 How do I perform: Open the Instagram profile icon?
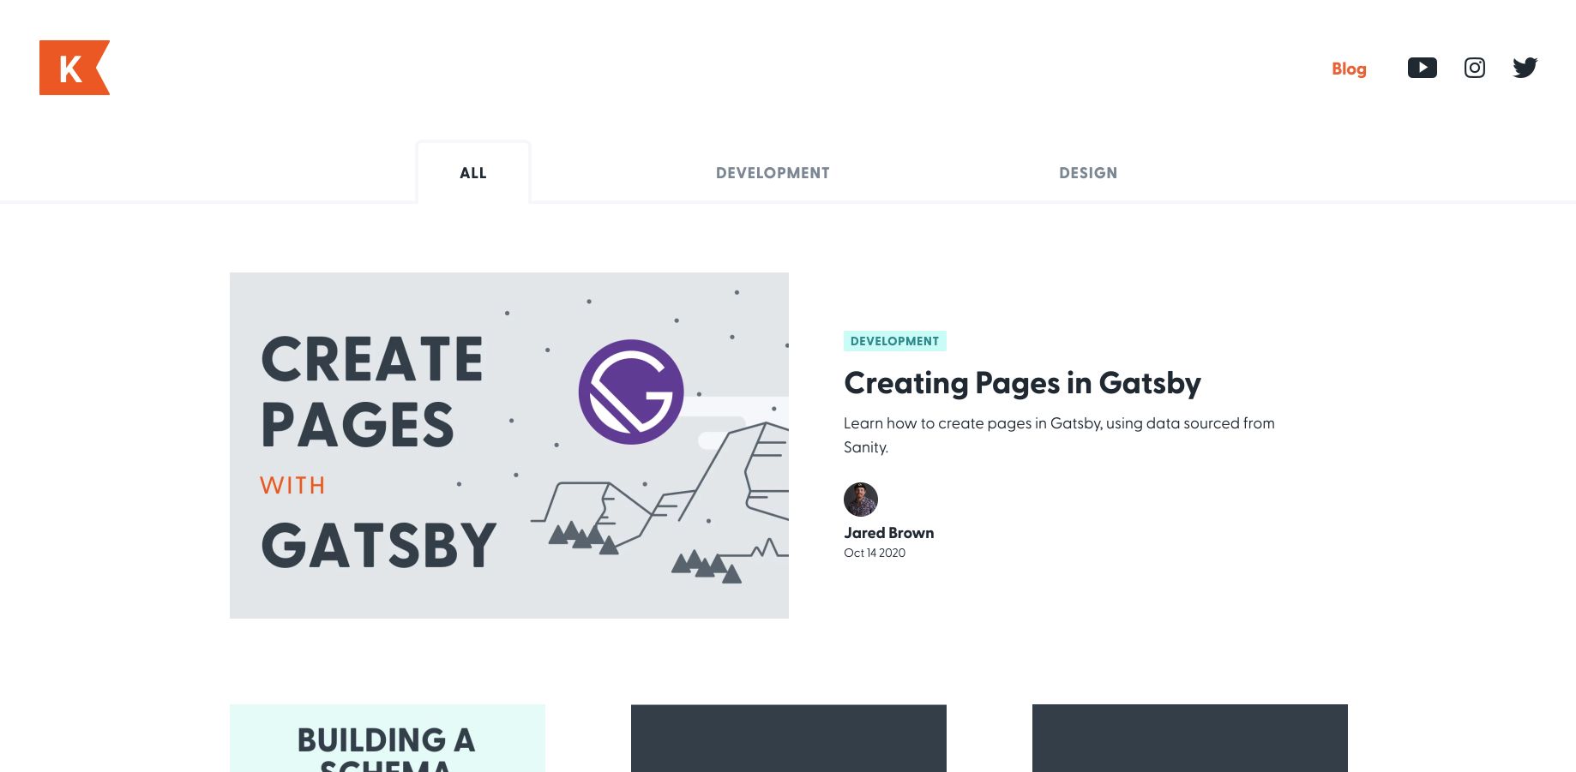click(x=1475, y=68)
